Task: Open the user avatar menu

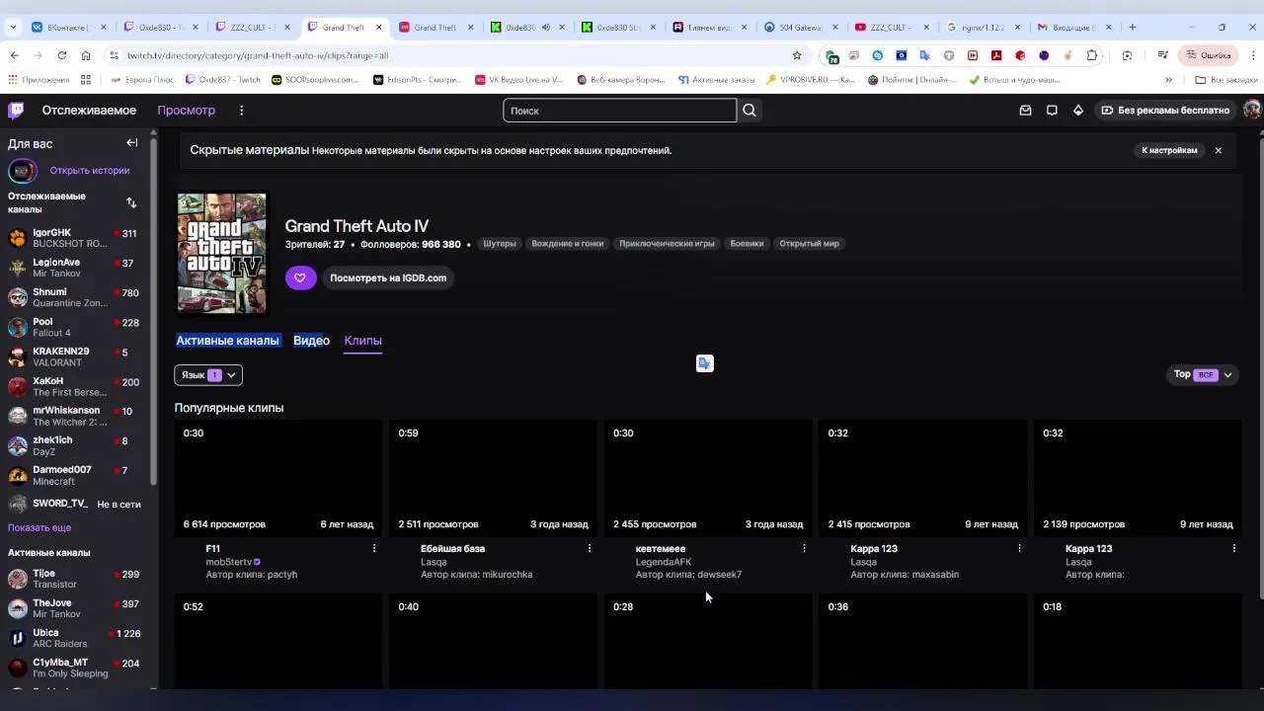Action: 1252,111
